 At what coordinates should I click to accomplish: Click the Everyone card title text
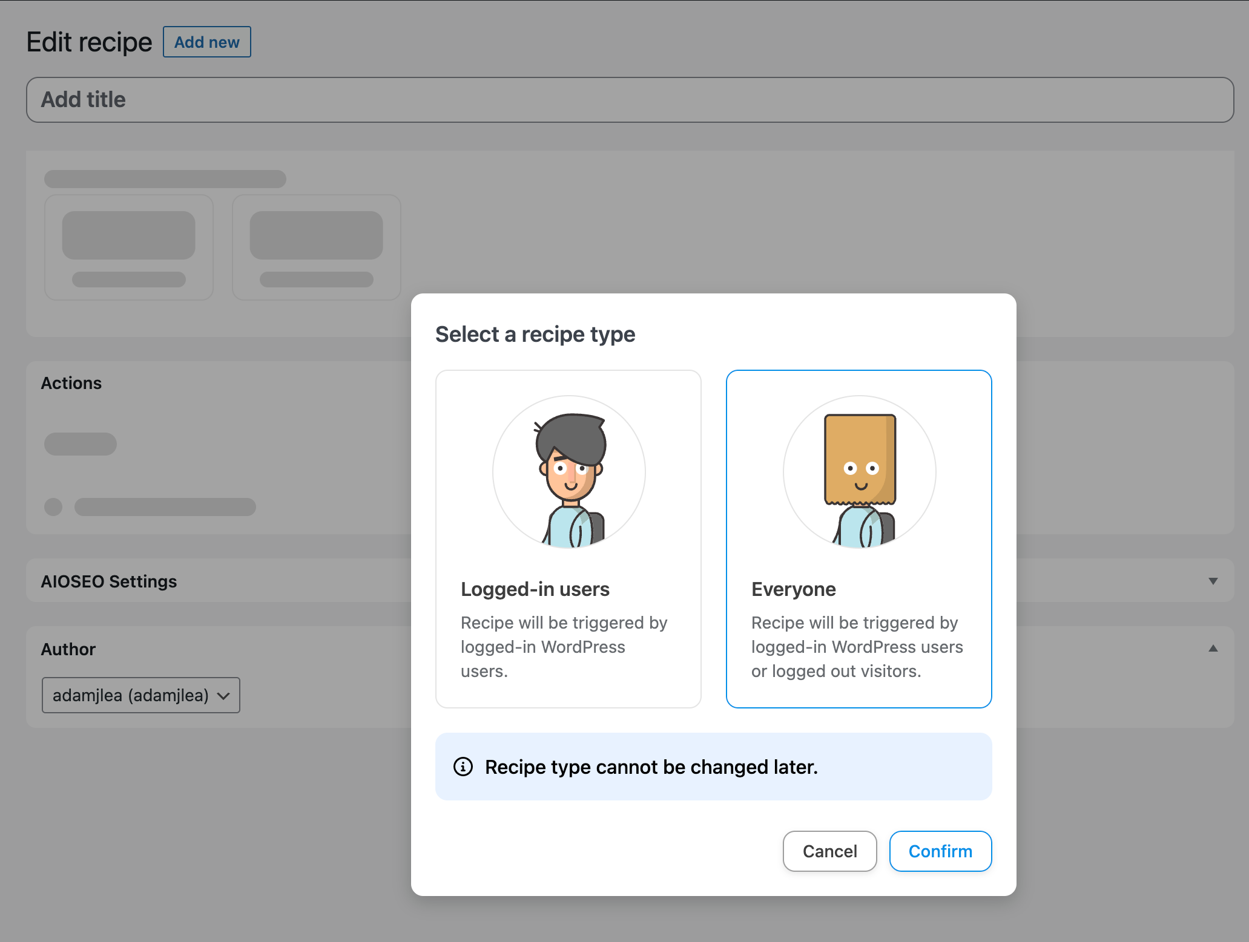tap(794, 589)
